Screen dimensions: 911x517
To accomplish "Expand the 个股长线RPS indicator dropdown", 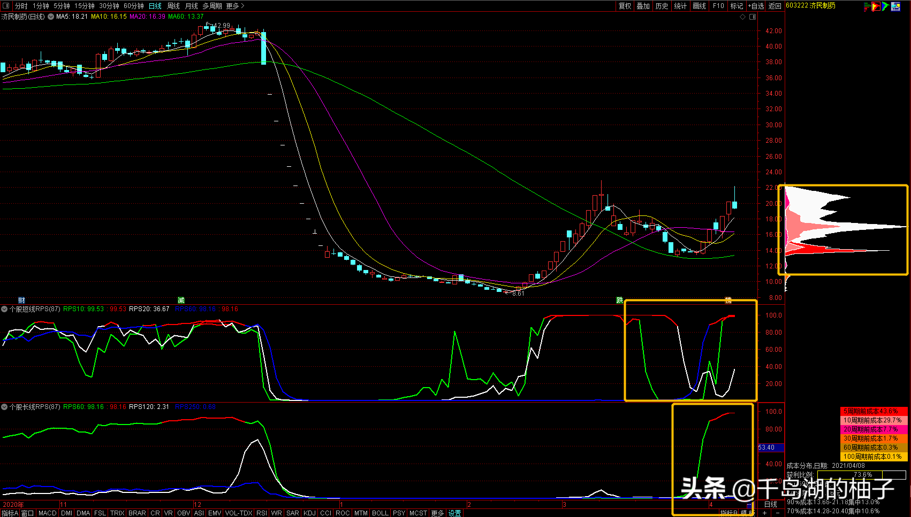I will 4,407.
